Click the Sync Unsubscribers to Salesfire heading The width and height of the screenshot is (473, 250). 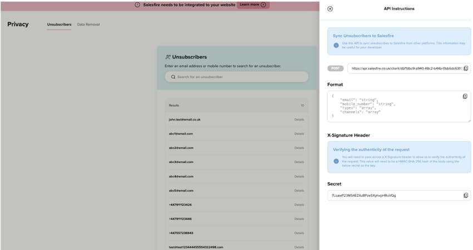coord(363,36)
